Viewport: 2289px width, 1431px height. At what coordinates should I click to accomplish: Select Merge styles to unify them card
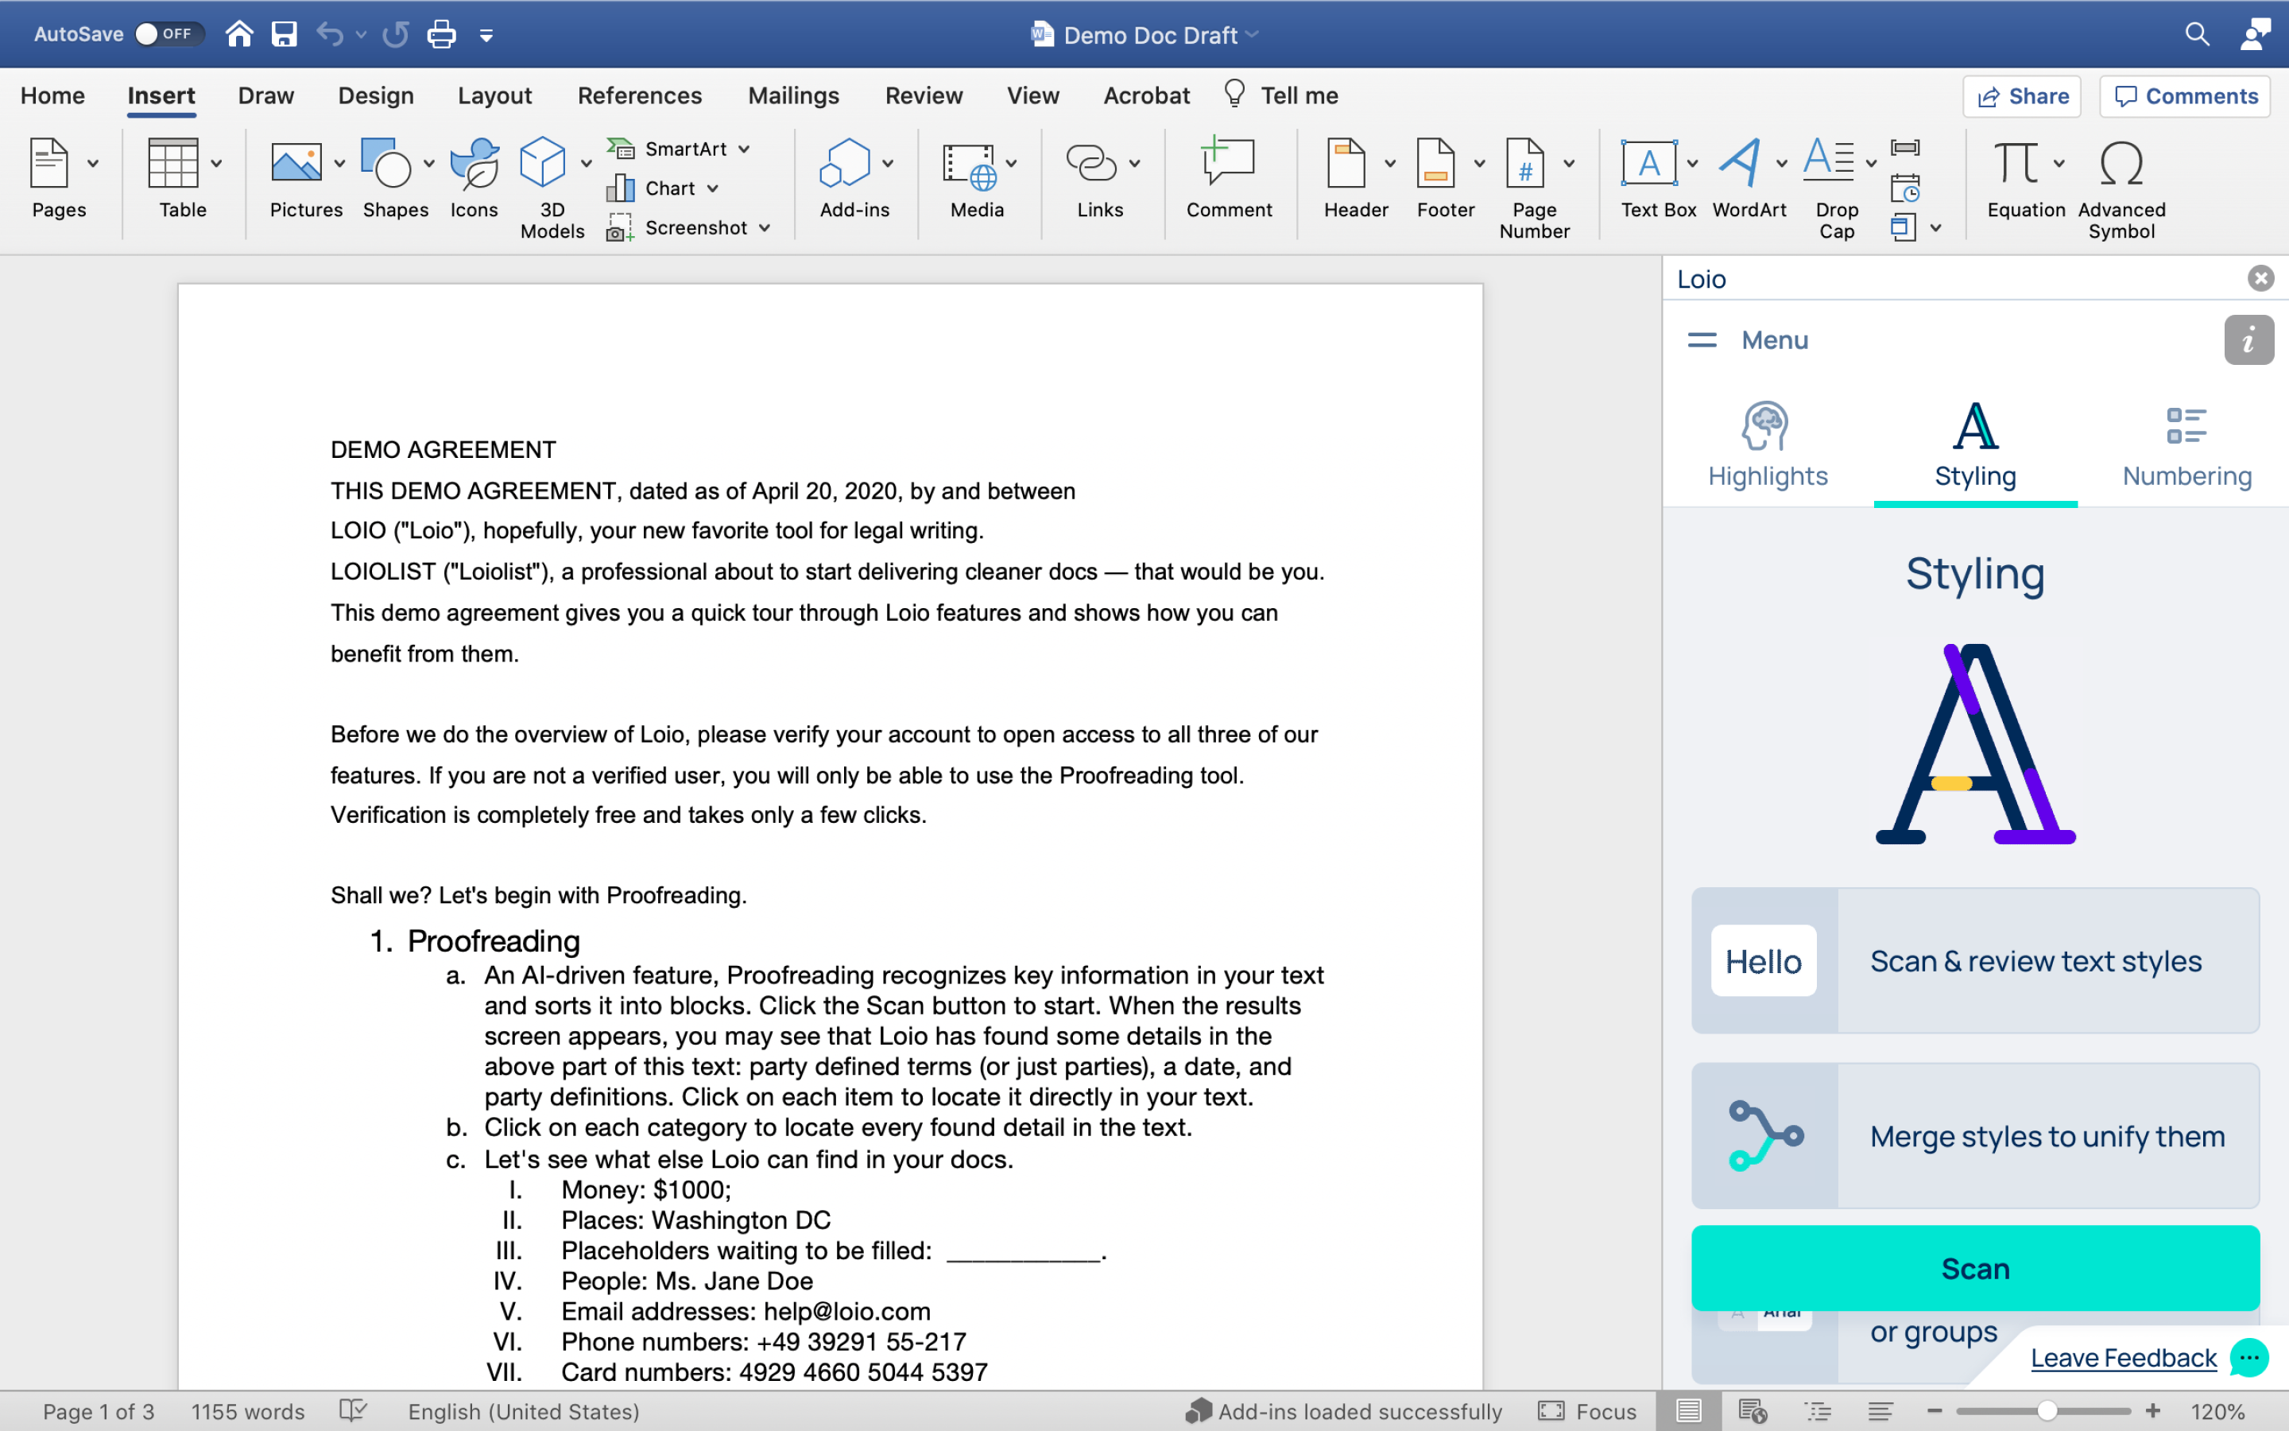click(1975, 1136)
